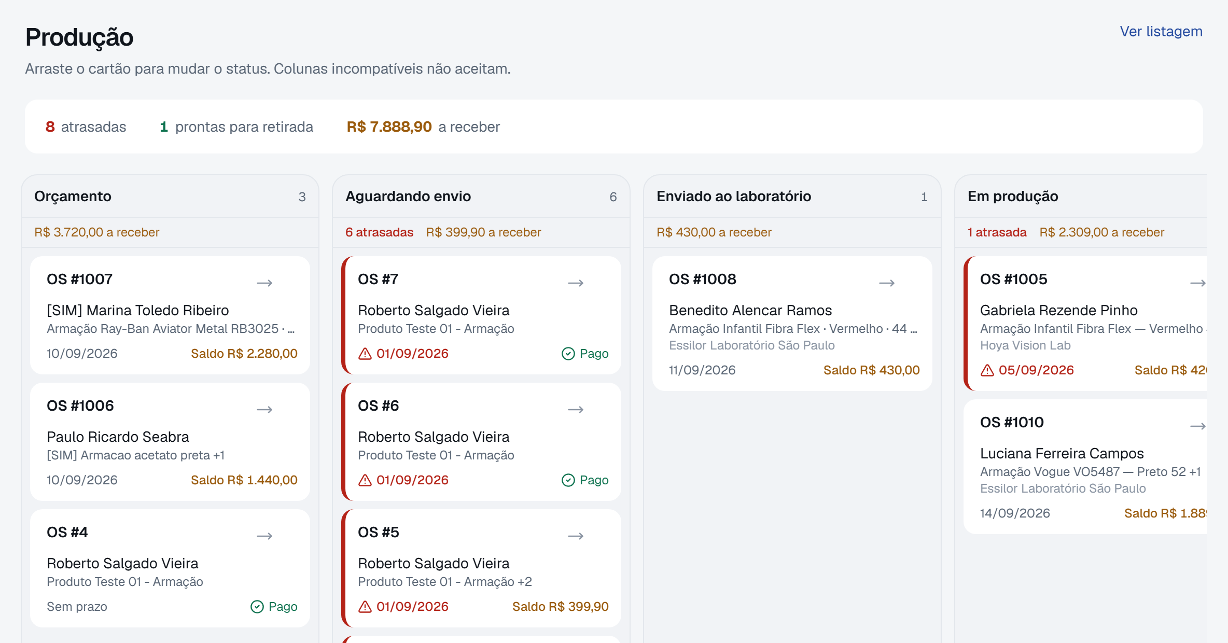This screenshot has height=643, width=1228.
Task: Advance OS #7 using its arrow icon
Action: pyautogui.click(x=576, y=283)
